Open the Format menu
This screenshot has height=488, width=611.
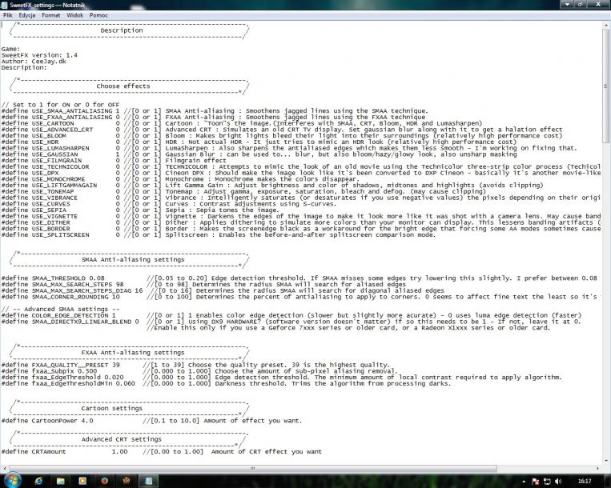pyautogui.click(x=50, y=14)
